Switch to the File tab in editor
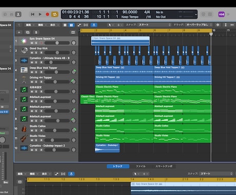 click(x=141, y=166)
